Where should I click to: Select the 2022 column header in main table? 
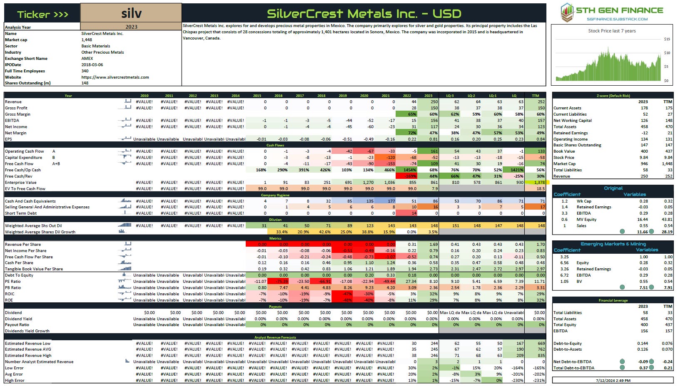pos(407,96)
